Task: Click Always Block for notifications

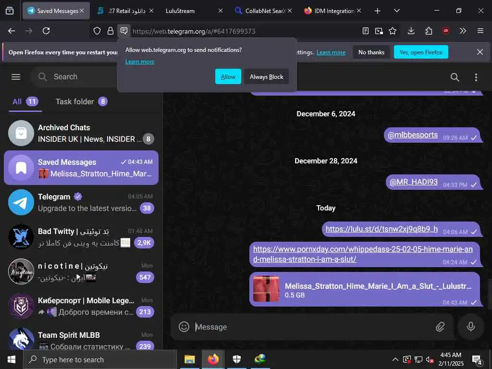Action: click(x=266, y=76)
